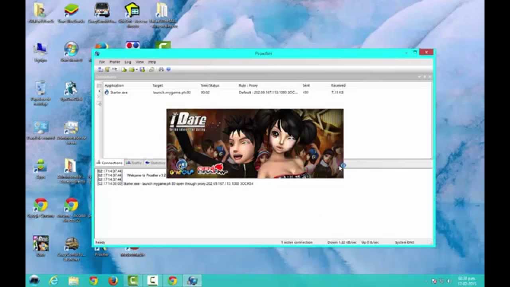Open the yellow calculator-style desktop shortcut
Image resolution: width=510 pixels, height=287 pixels.
(132, 14)
